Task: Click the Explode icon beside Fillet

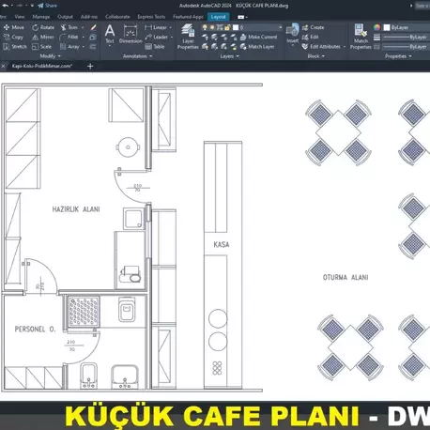Action: 93,38
